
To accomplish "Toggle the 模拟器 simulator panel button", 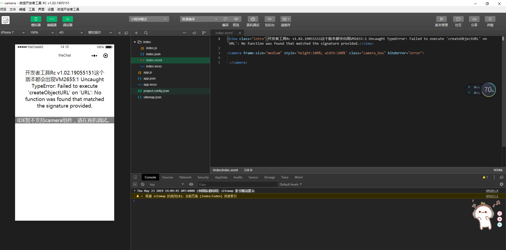I will [x=36, y=19].
